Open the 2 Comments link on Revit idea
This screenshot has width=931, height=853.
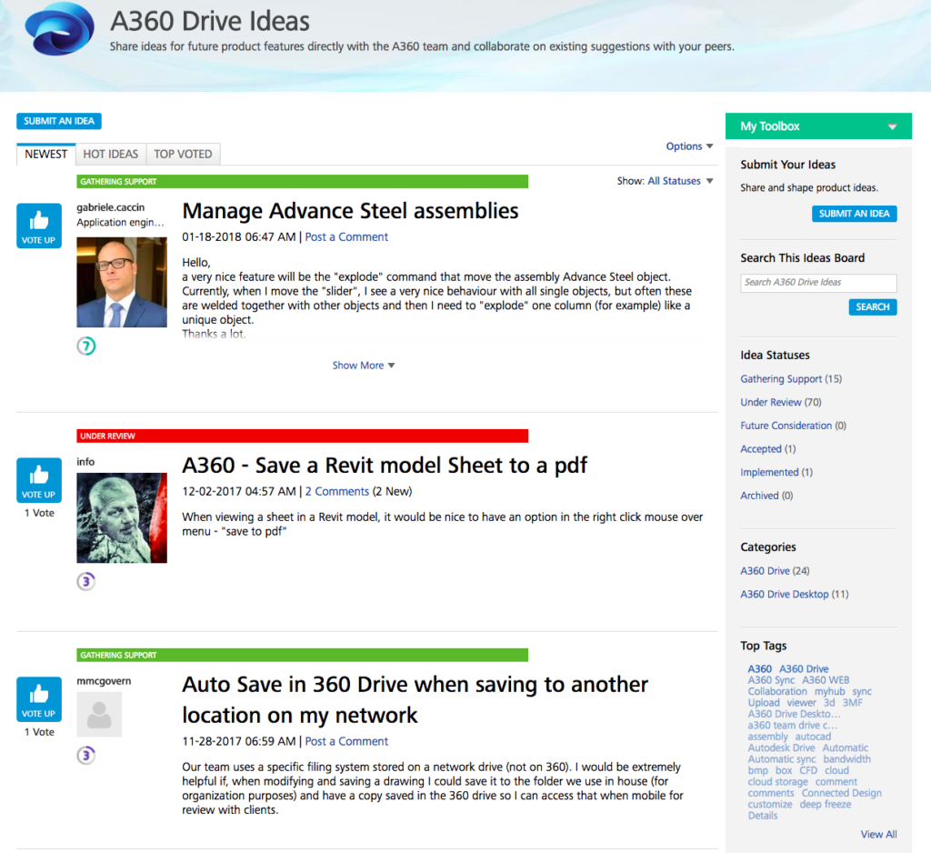(x=336, y=491)
